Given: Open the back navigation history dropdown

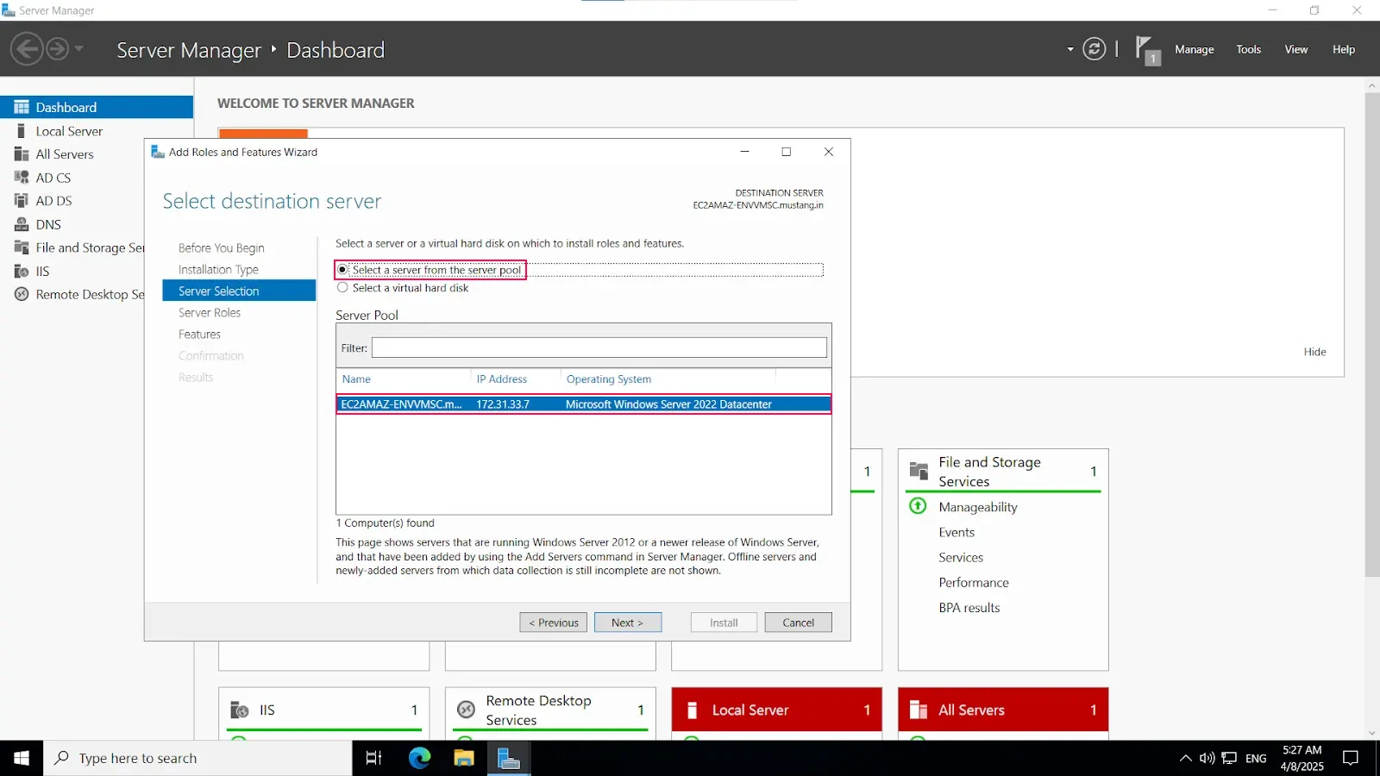Looking at the screenshot, I should click(77, 49).
